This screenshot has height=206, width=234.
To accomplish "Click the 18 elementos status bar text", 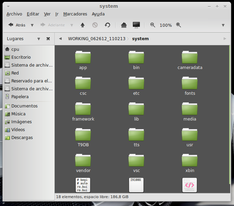I will click(92, 197).
